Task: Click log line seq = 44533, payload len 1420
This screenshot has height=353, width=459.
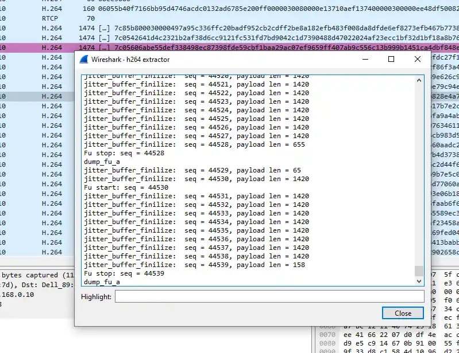Action: coord(196,213)
